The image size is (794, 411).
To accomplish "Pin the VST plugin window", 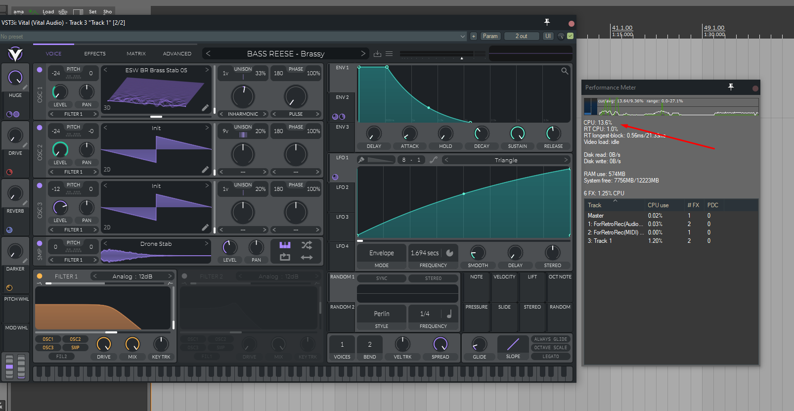I will coord(547,22).
